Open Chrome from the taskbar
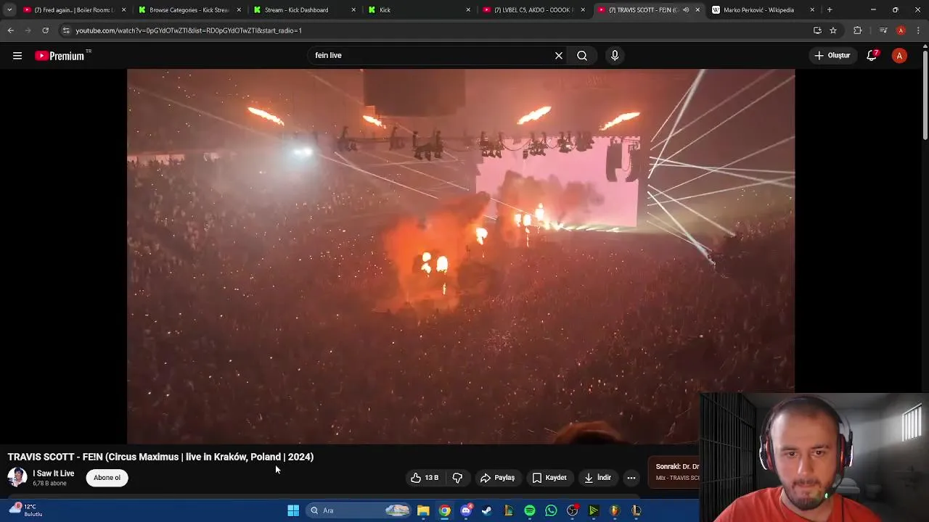This screenshot has height=522, width=929. point(444,510)
